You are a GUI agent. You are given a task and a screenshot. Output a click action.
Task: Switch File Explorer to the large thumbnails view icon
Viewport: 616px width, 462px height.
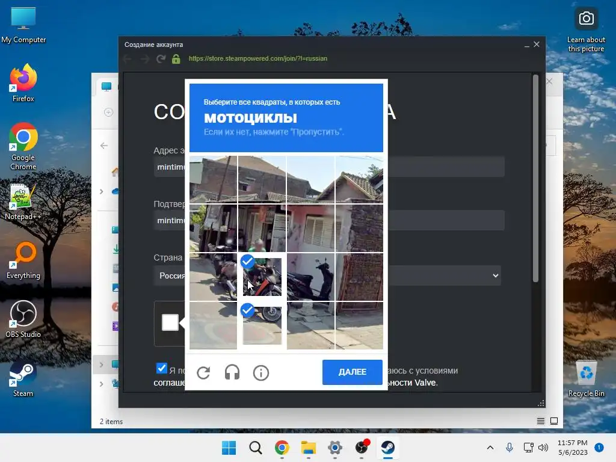pyautogui.click(x=554, y=421)
